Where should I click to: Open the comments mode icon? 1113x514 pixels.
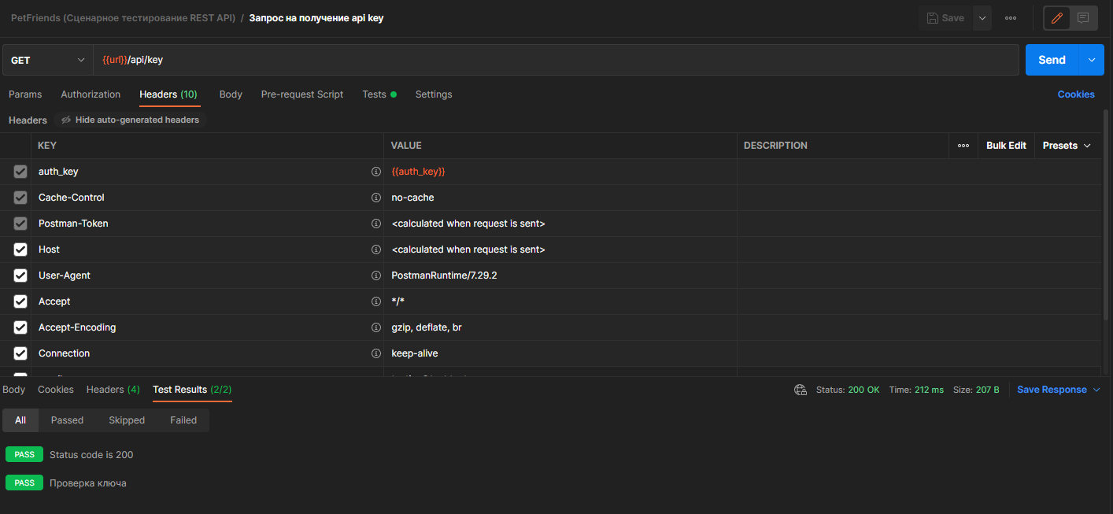(x=1083, y=17)
